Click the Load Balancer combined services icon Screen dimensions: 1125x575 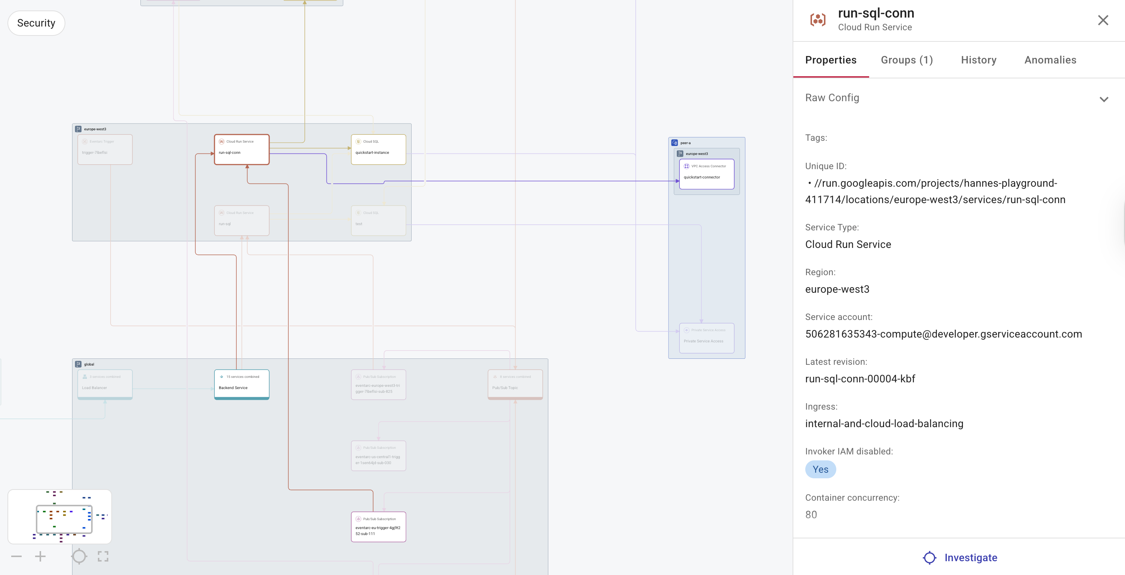tap(84, 376)
